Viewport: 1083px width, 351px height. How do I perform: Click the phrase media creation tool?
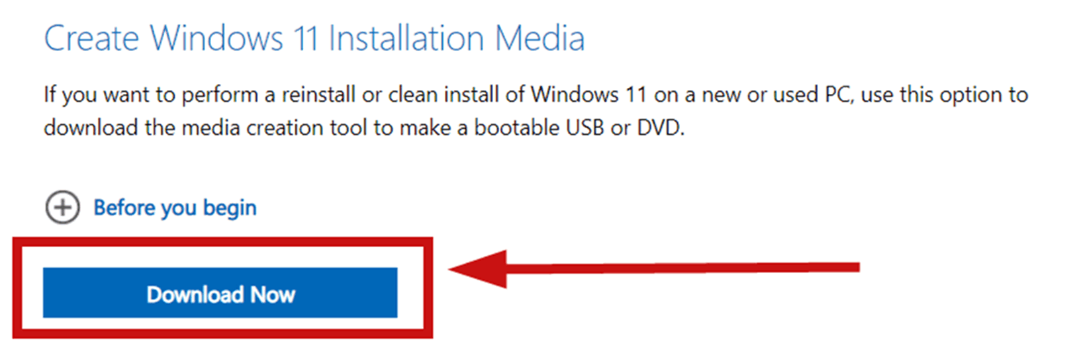coord(275,128)
